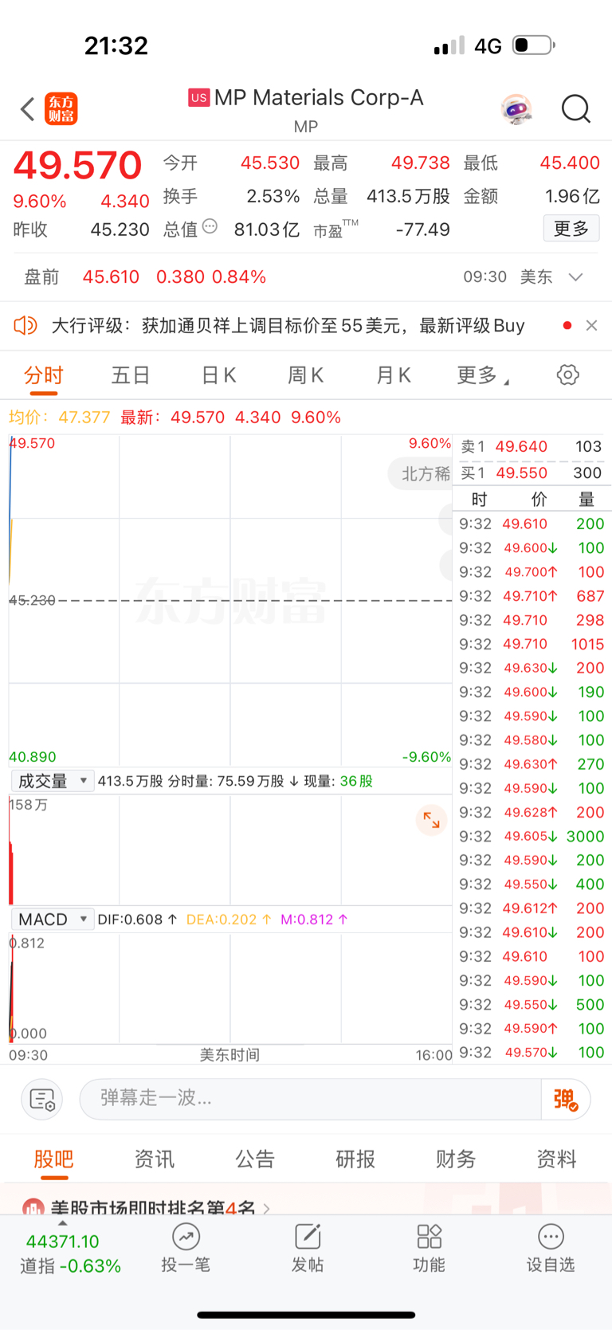Open the 功能 grid icon

[x=429, y=1237]
